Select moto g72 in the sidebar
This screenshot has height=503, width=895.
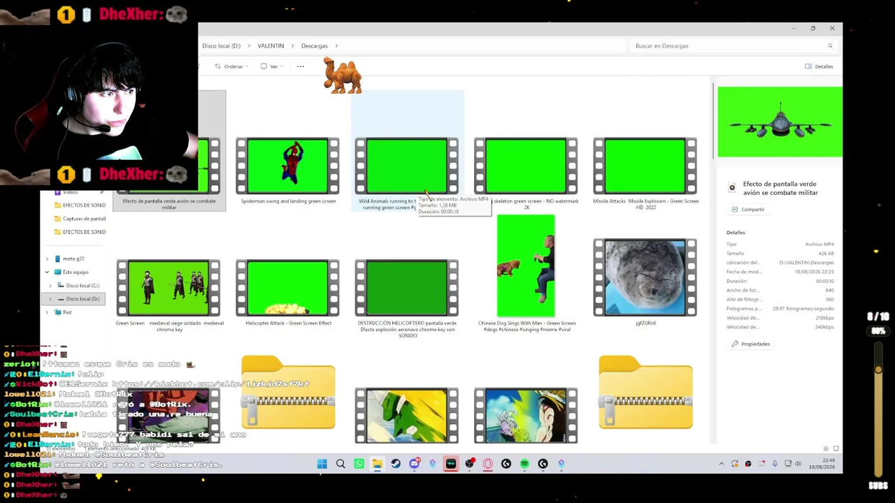tap(73, 259)
